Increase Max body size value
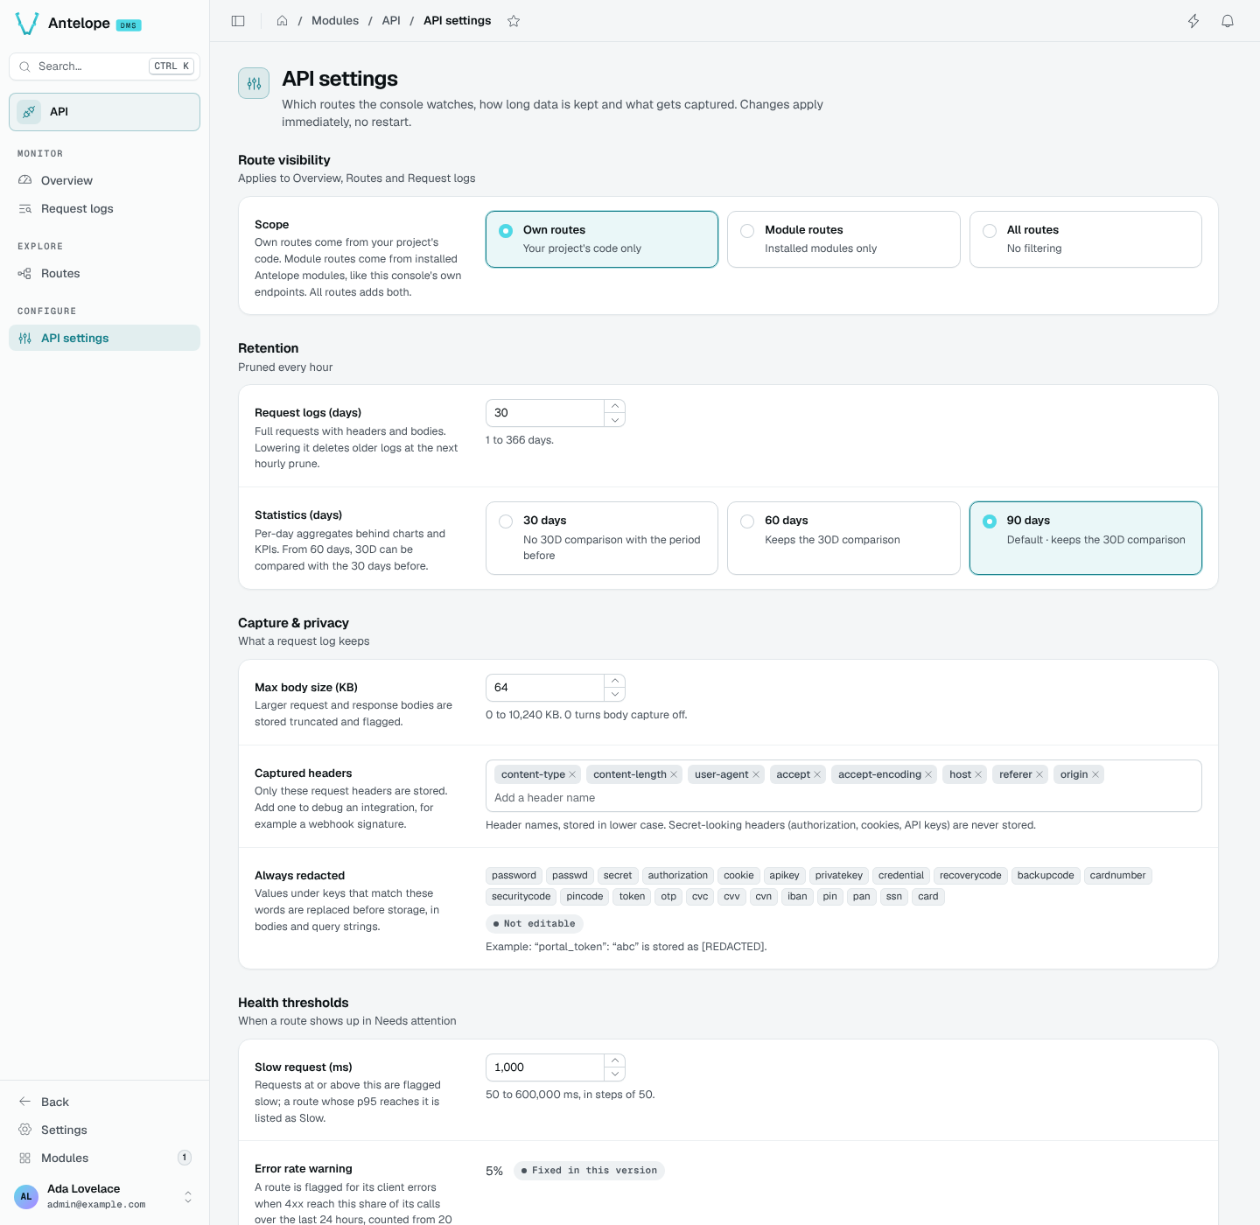 (615, 681)
